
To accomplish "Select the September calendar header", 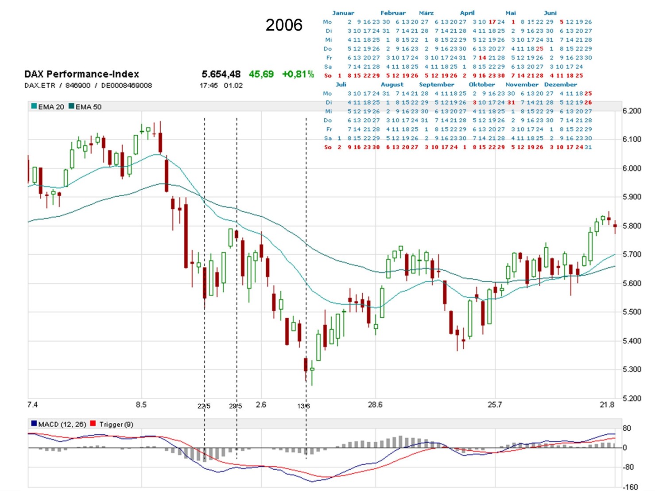I will (x=437, y=84).
